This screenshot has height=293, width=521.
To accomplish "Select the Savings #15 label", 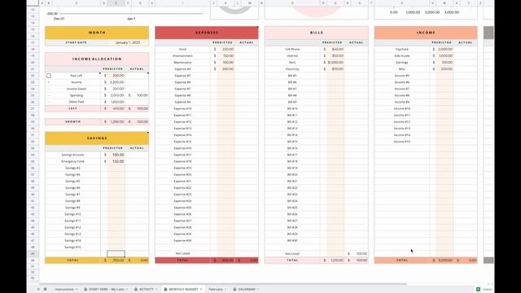I will pyautogui.click(x=72, y=247).
